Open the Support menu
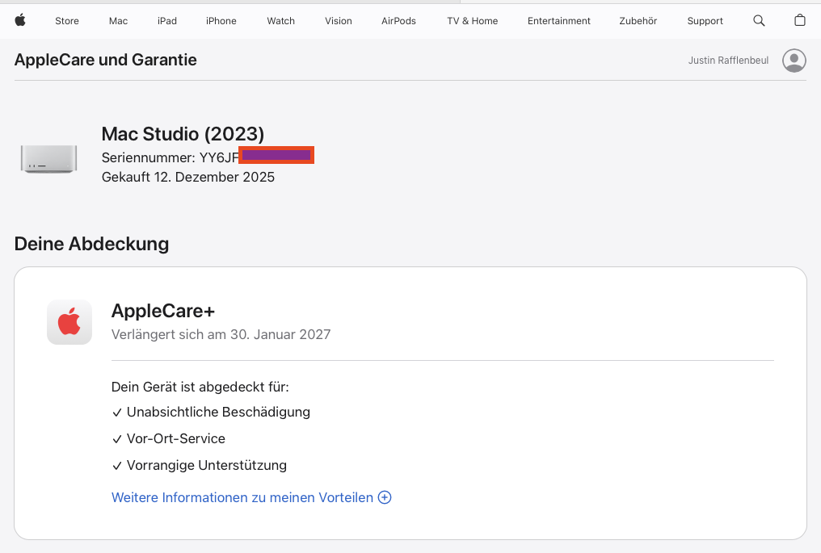The width and height of the screenshot is (821, 553). [x=705, y=21]
